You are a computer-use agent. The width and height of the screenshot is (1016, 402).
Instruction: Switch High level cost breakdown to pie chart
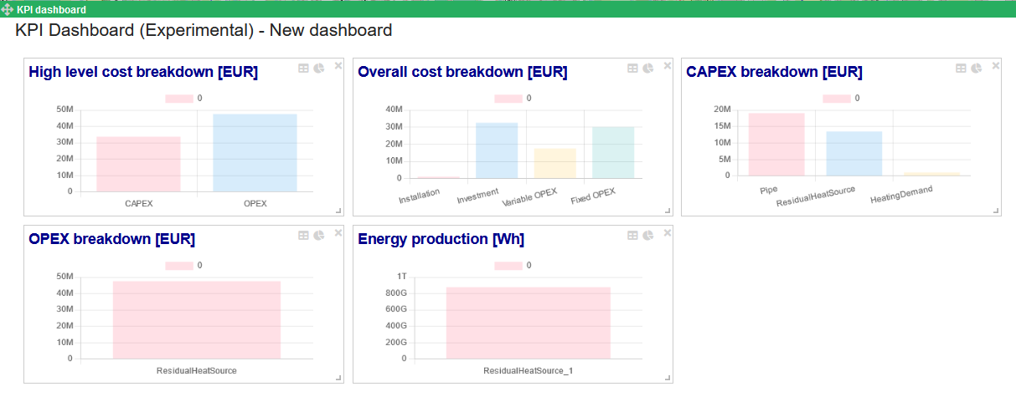pyautogui.click(x=318, y=69)
